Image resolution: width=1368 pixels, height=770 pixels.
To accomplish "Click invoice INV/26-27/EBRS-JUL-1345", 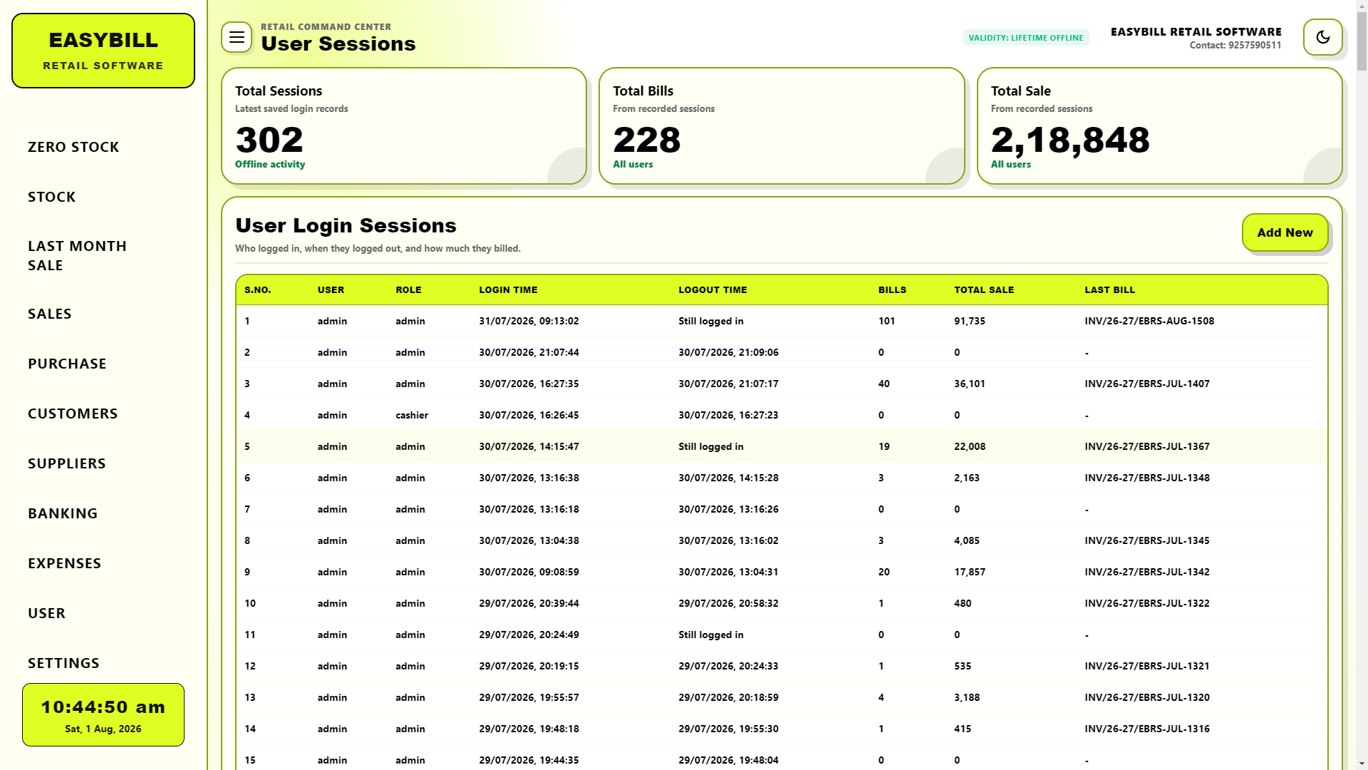I will point(1147,540).
